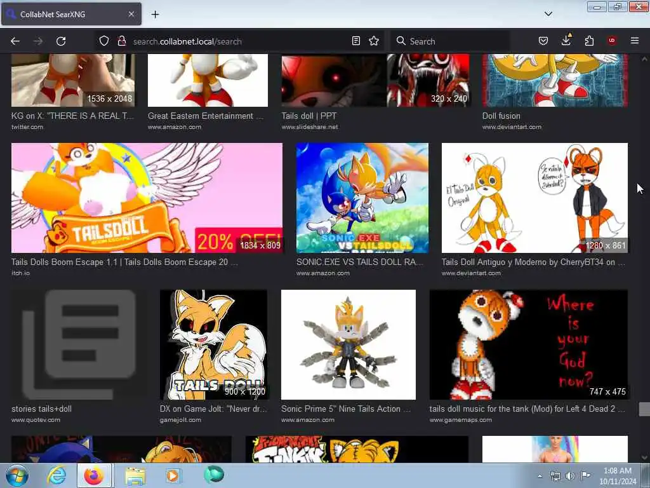Open the stories tails+doll placeholder thumbnail
The width and height of the screenshot is (650, 488).
pos(79,344)
